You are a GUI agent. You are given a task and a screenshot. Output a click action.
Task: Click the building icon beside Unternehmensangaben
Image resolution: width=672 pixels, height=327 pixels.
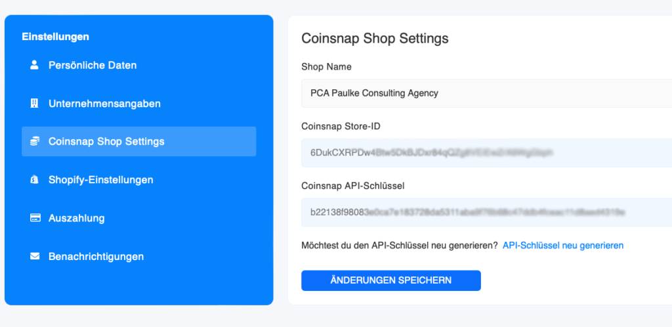point(35,104)
